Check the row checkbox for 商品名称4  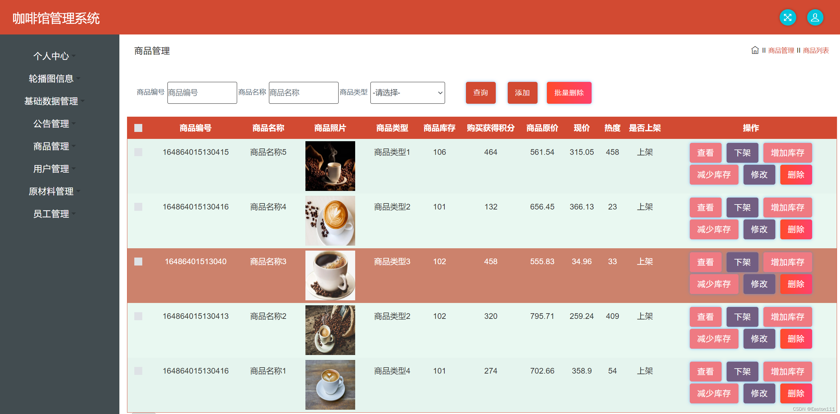pyautogui.click(x=138, y=207)
